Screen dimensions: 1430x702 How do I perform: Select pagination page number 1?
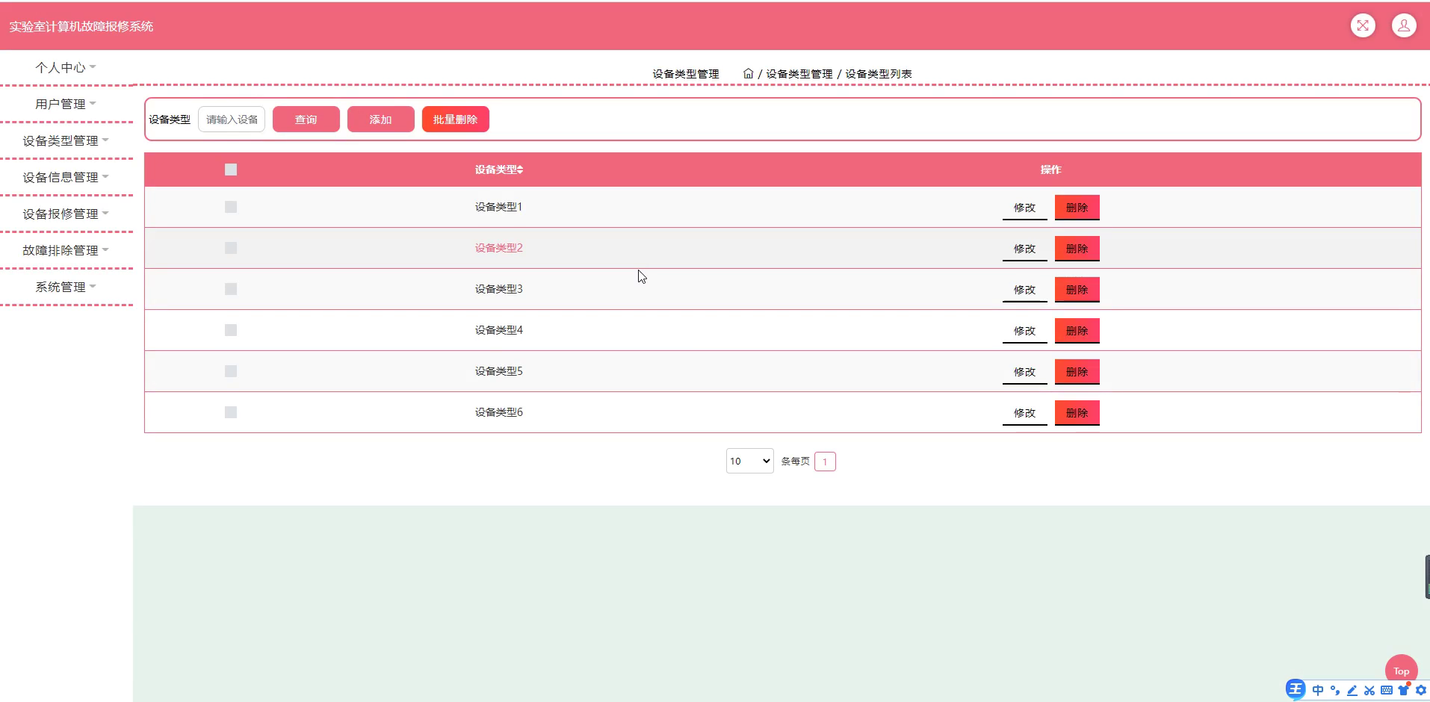tap(825, 462)
